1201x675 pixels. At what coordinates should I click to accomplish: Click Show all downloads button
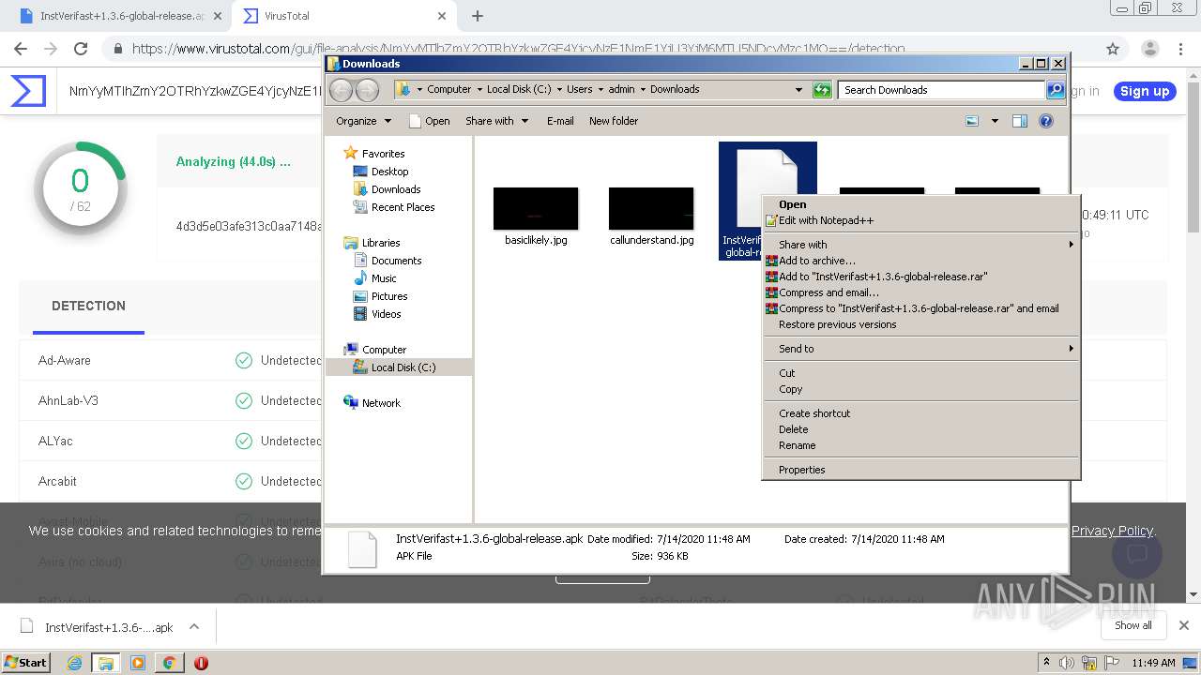tap(1133, 625)
